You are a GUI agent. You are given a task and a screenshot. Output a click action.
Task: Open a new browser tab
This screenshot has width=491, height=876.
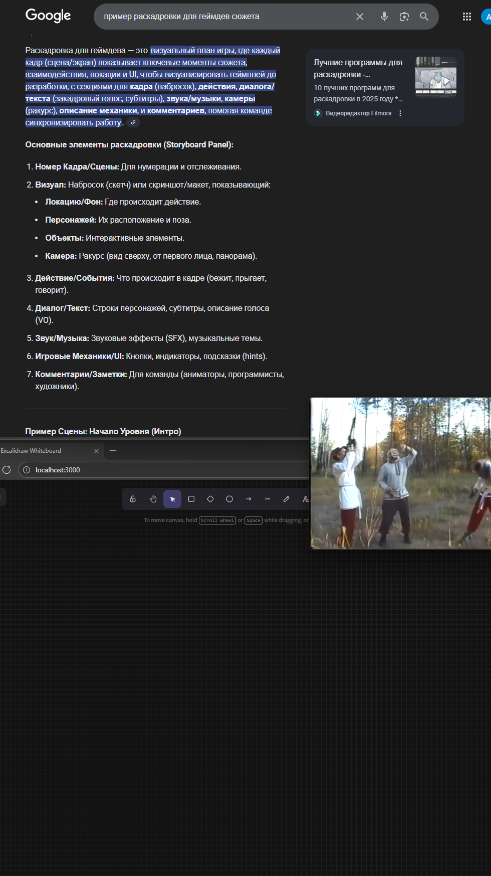pyautogui.click(x=113, y=451)
